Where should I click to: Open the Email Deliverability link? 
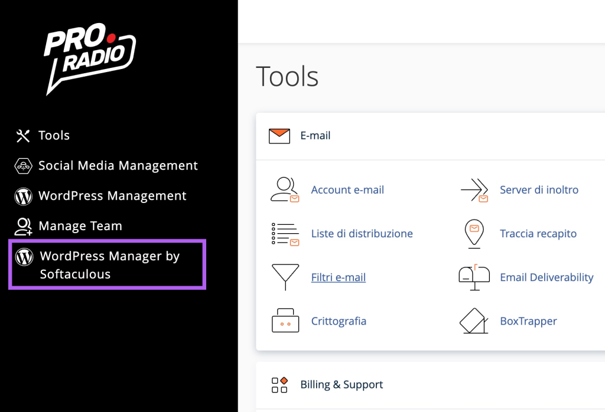point(546,277)
